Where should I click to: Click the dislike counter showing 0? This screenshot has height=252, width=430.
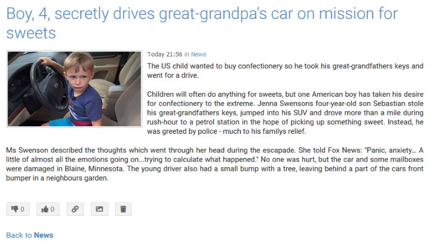[x=22, y=210]
